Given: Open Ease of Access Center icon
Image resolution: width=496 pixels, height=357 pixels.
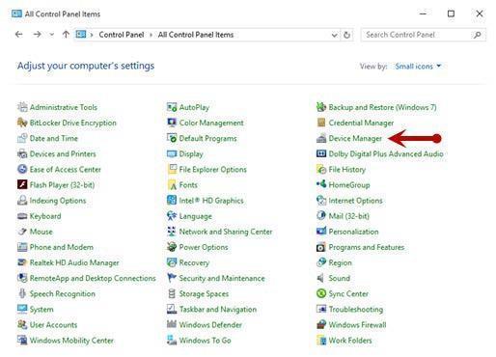Looking at the screenshot, I should pos(22,169).
